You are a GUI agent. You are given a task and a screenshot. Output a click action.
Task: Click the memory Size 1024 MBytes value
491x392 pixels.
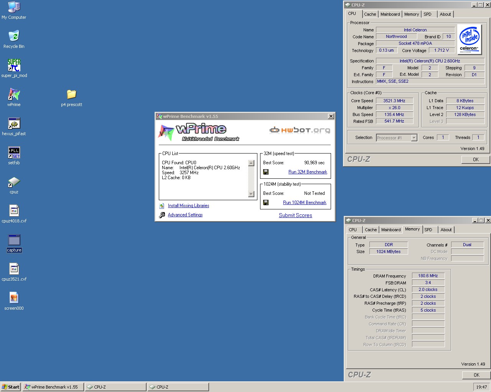pyautogui.click(x=389, y=252)
